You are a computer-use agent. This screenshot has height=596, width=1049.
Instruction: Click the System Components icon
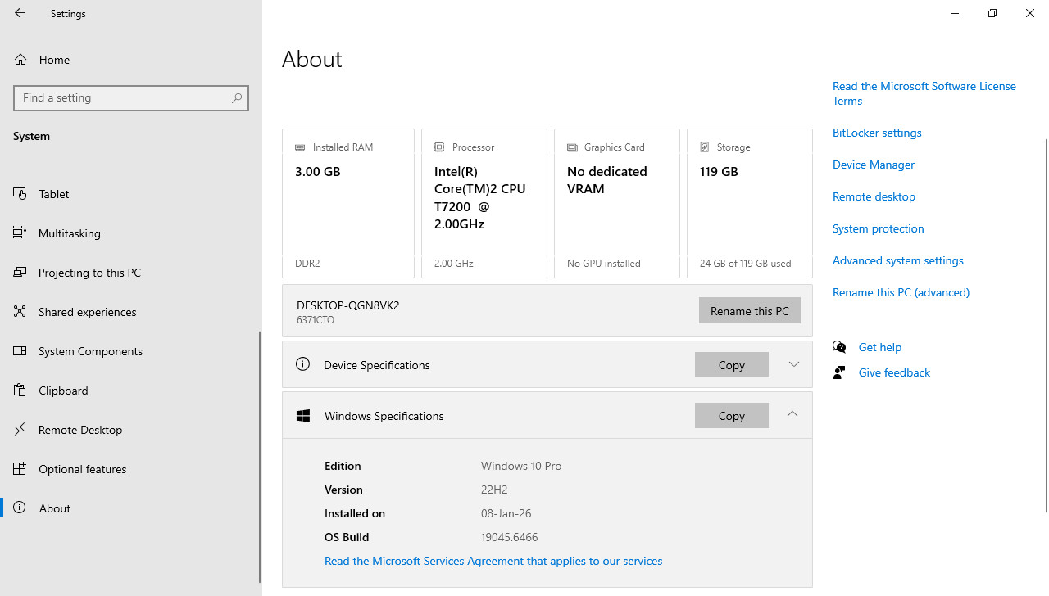pyautogui.click(x=20, y=351)
